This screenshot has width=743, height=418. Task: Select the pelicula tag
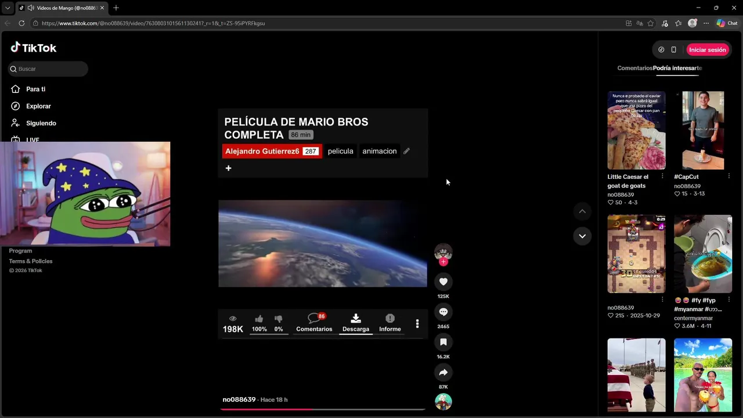[340, 151]
